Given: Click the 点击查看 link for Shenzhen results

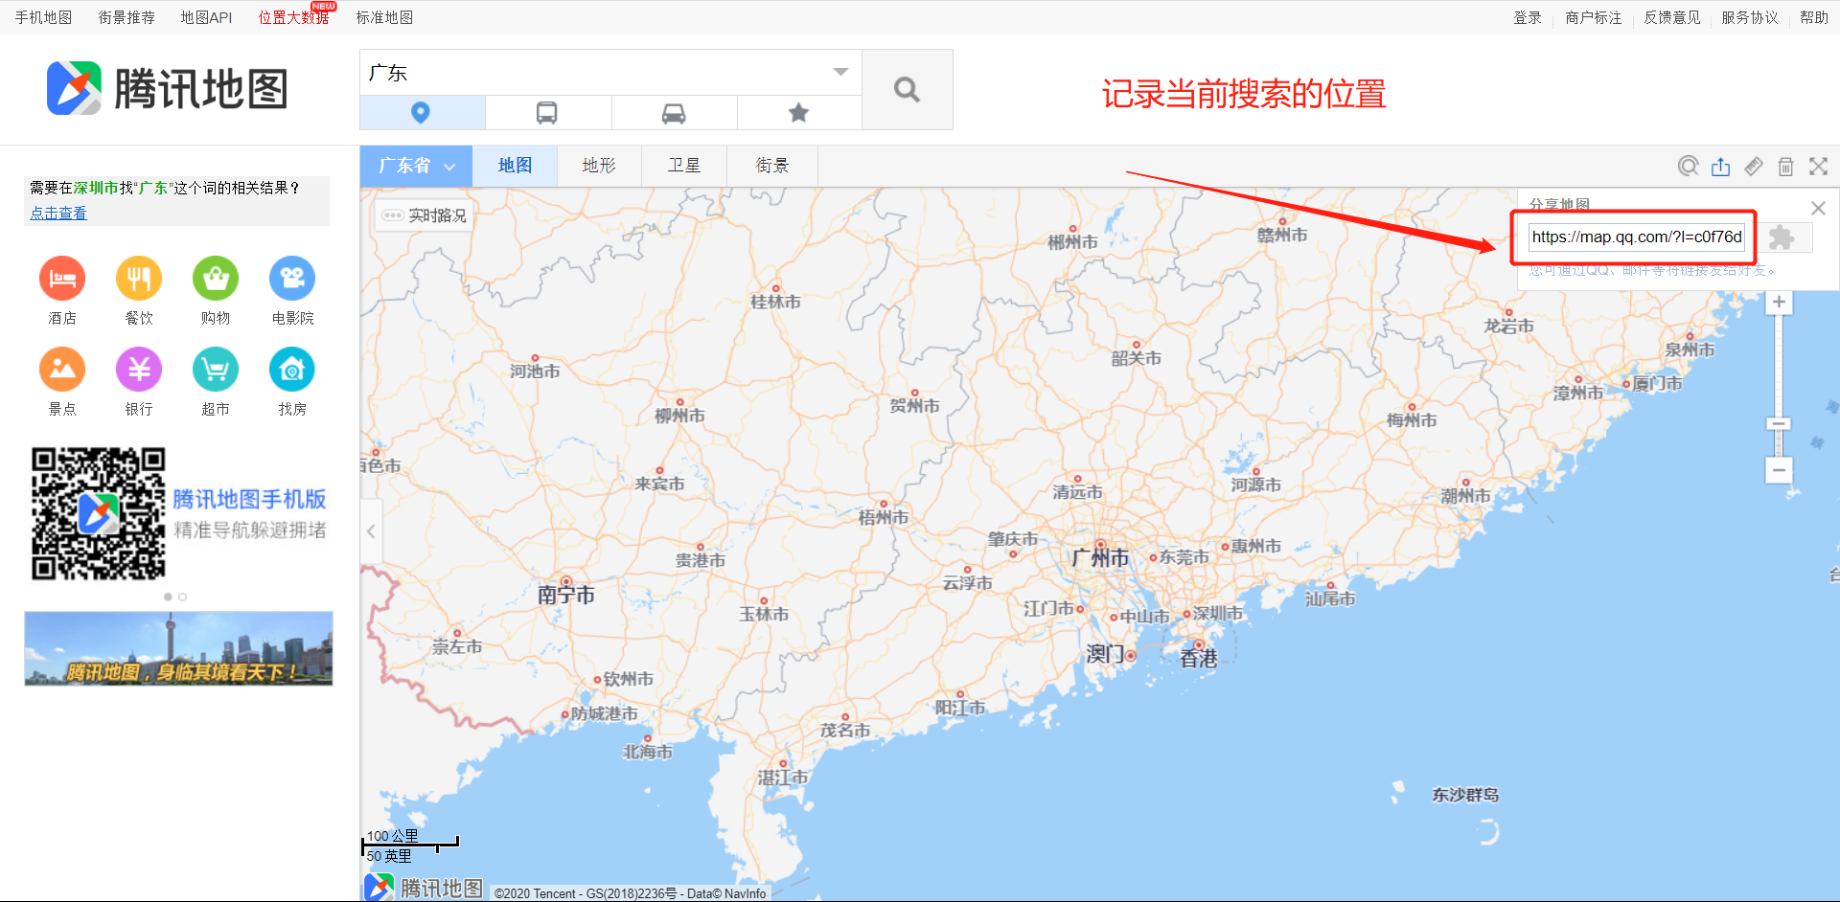Looking at the screenshot, I should pos(57,213).
